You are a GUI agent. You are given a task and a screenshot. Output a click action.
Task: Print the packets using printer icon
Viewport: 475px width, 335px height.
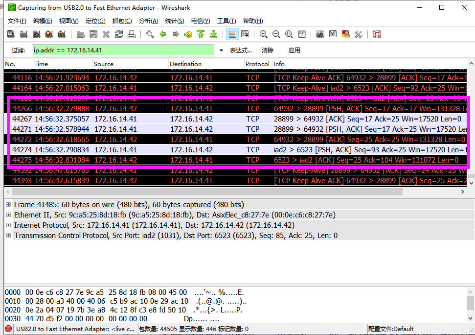click(132, 34)
